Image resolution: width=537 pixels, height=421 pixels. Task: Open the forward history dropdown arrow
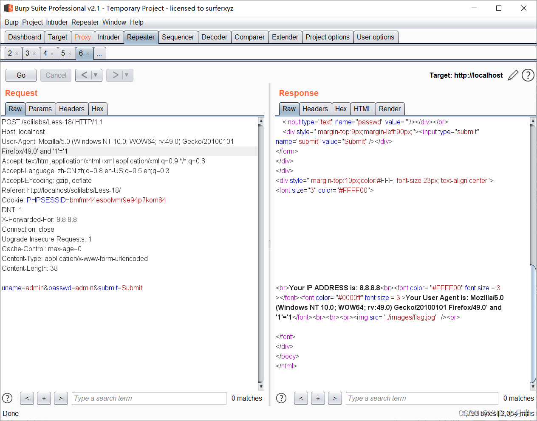click(127, 75)
